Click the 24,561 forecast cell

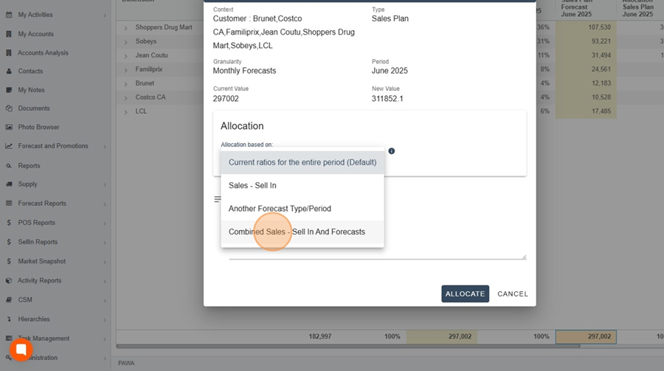coord(586,69)
